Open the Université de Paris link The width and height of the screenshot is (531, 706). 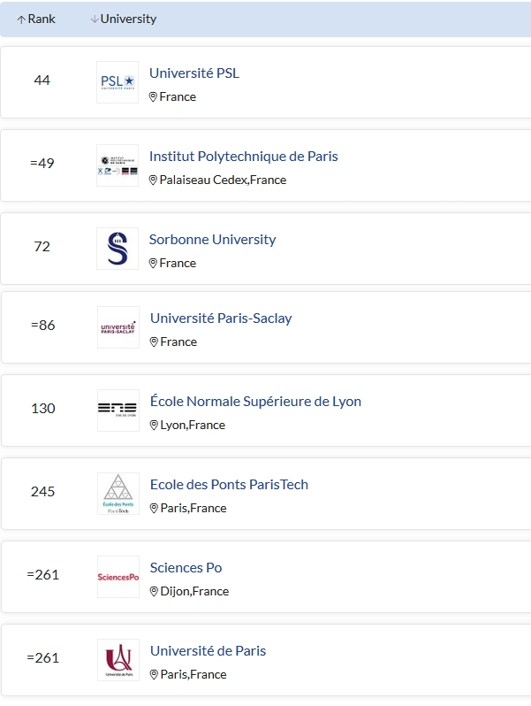point(208,650)
